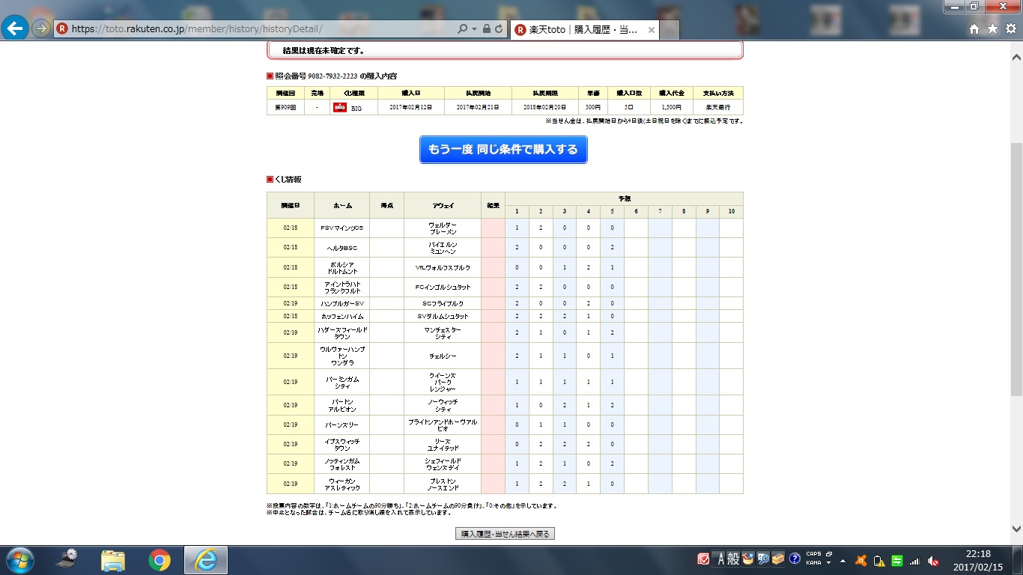The width and height of the screenshot is (1023, 575).
Task: Open the network signal tray icon
Action: pos(914,560)
